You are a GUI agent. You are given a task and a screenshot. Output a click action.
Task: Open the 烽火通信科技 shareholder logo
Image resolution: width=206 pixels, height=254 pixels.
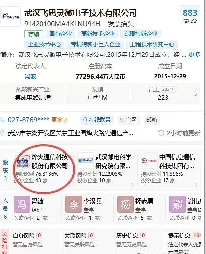tap(22, 161)
